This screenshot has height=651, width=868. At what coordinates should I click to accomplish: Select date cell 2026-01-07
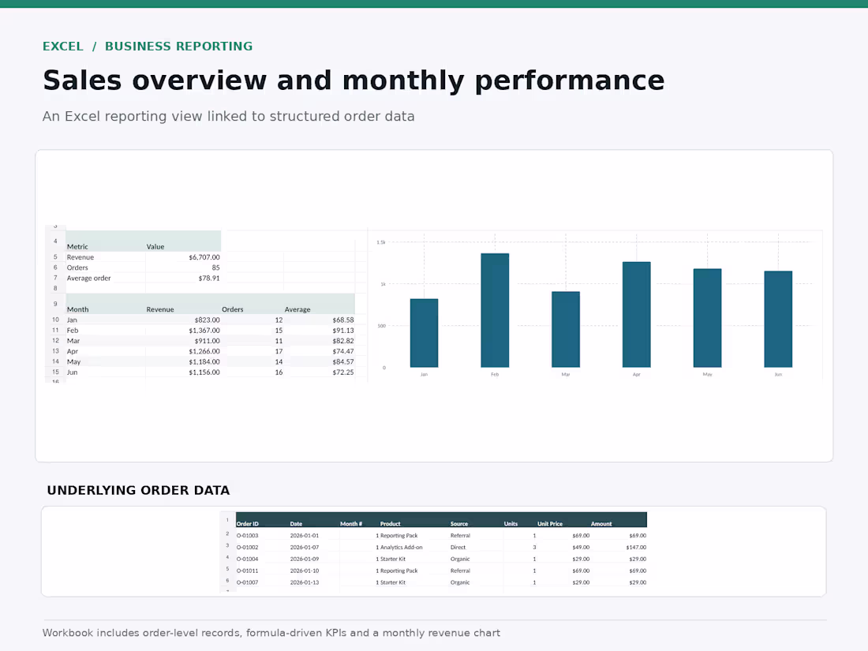point(314,548)
